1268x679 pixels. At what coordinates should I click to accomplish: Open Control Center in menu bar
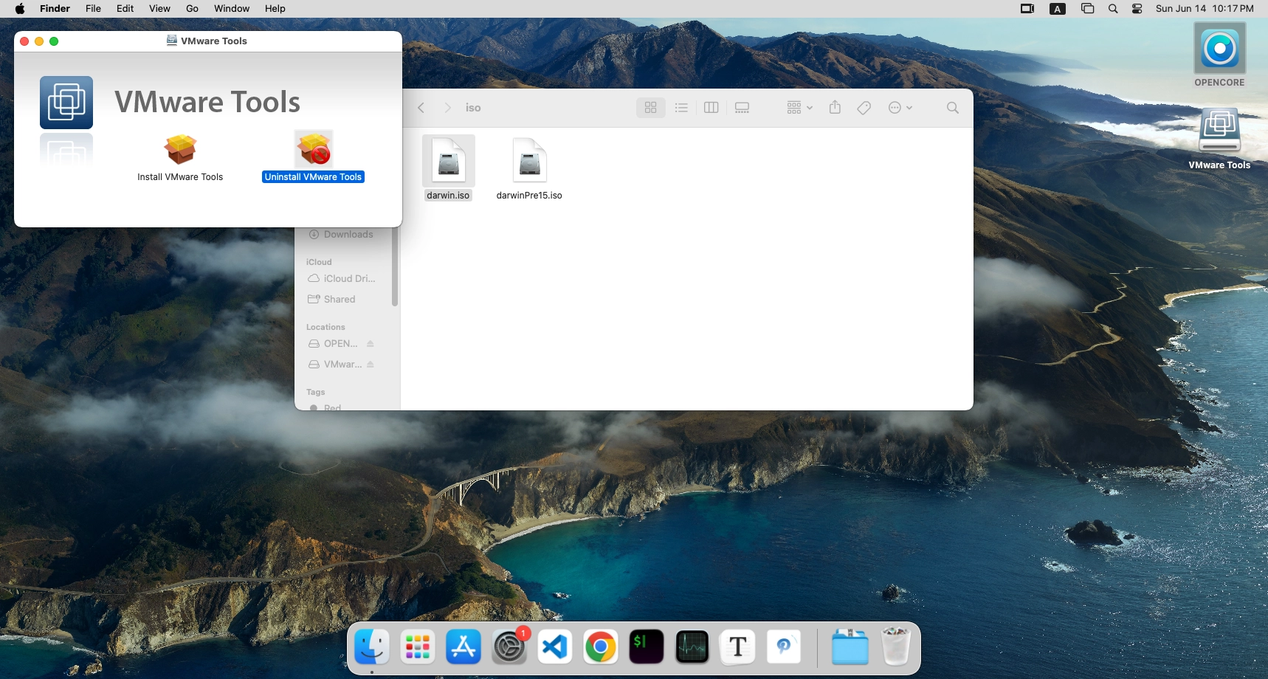pyautogui.click(x=1137, y=9)
